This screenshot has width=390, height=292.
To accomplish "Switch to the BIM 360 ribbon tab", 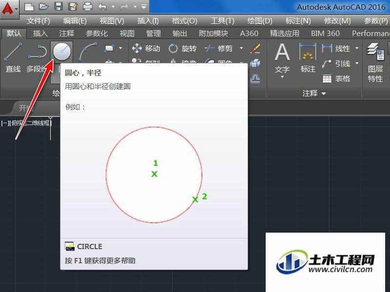I will tap(325, 33).
